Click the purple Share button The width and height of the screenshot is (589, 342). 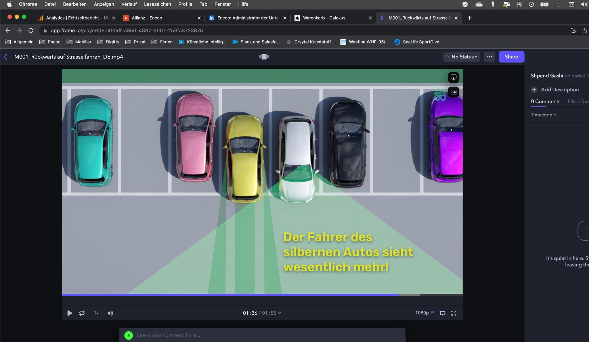511,57
